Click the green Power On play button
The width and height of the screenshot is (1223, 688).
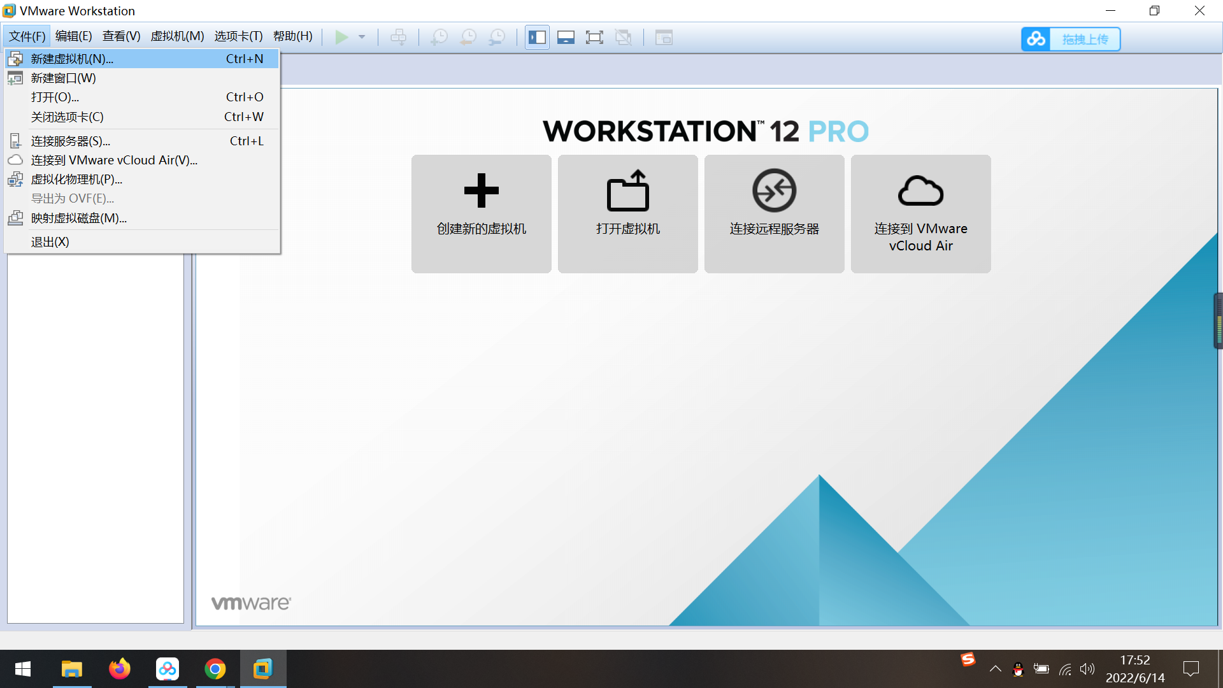coord(341,38)
